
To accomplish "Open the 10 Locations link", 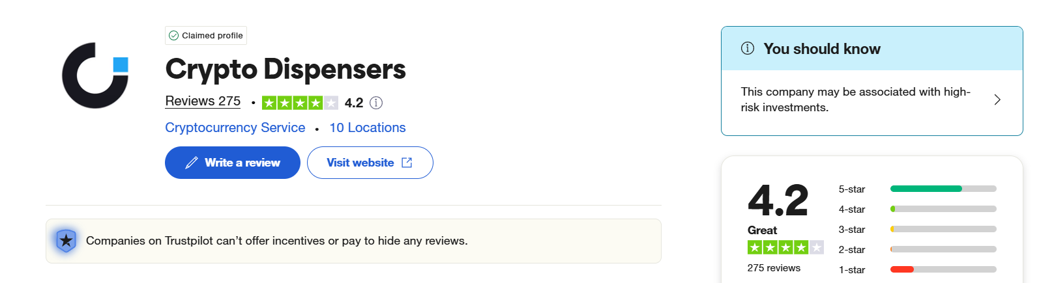I will pyautogui.click(x=367, y=128).
